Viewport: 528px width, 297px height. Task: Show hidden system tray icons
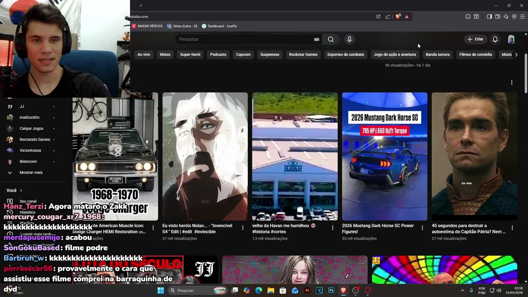coord(462,290)
